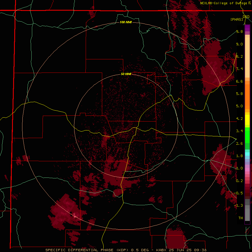Image resolution: width=252 pixels, height=252 pixels.
Task: Click the 3.4 value on color scale
Action: [239, 131]
